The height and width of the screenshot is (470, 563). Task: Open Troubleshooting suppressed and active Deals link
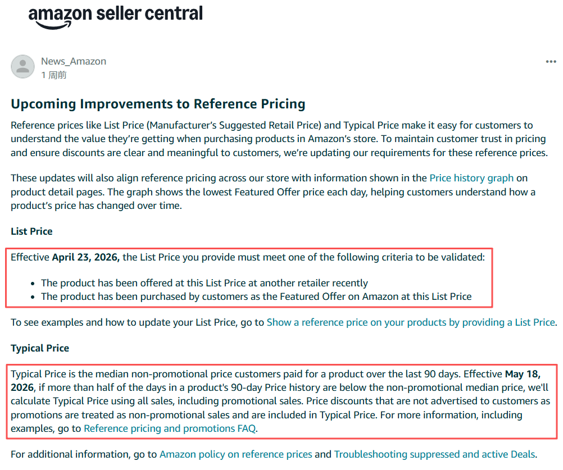[435, 454]
